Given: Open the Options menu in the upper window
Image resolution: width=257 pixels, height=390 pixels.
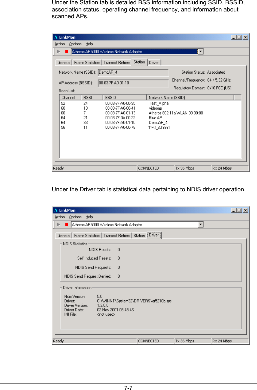Looking at the screenshot, I should coord(75,44).
